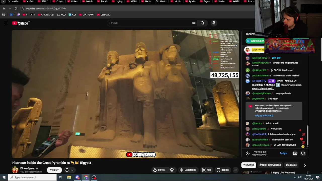Open the Facebook F bookmark
The width and height of the screenshot is (322, 181).
click(x=12, y=15)
